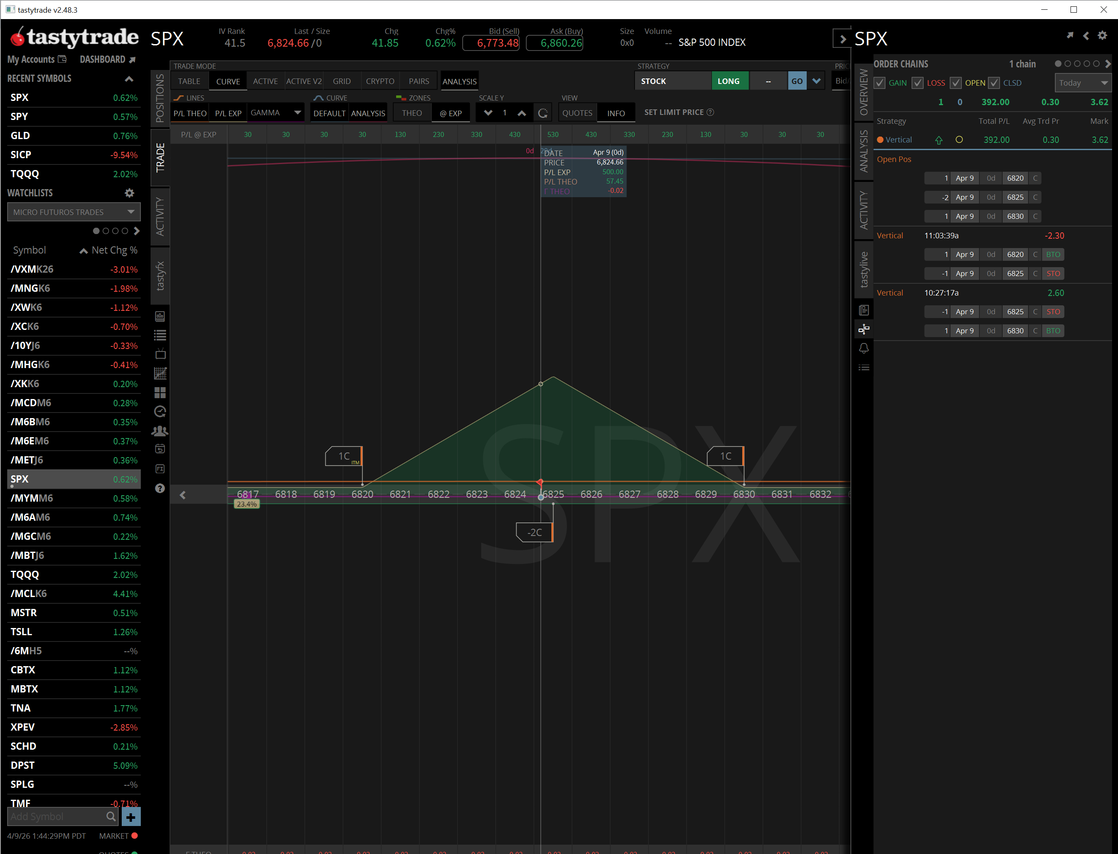The image size is (1118, 854).
Task: Toggle the CLSD checkbox
Action: coord(994,83)
